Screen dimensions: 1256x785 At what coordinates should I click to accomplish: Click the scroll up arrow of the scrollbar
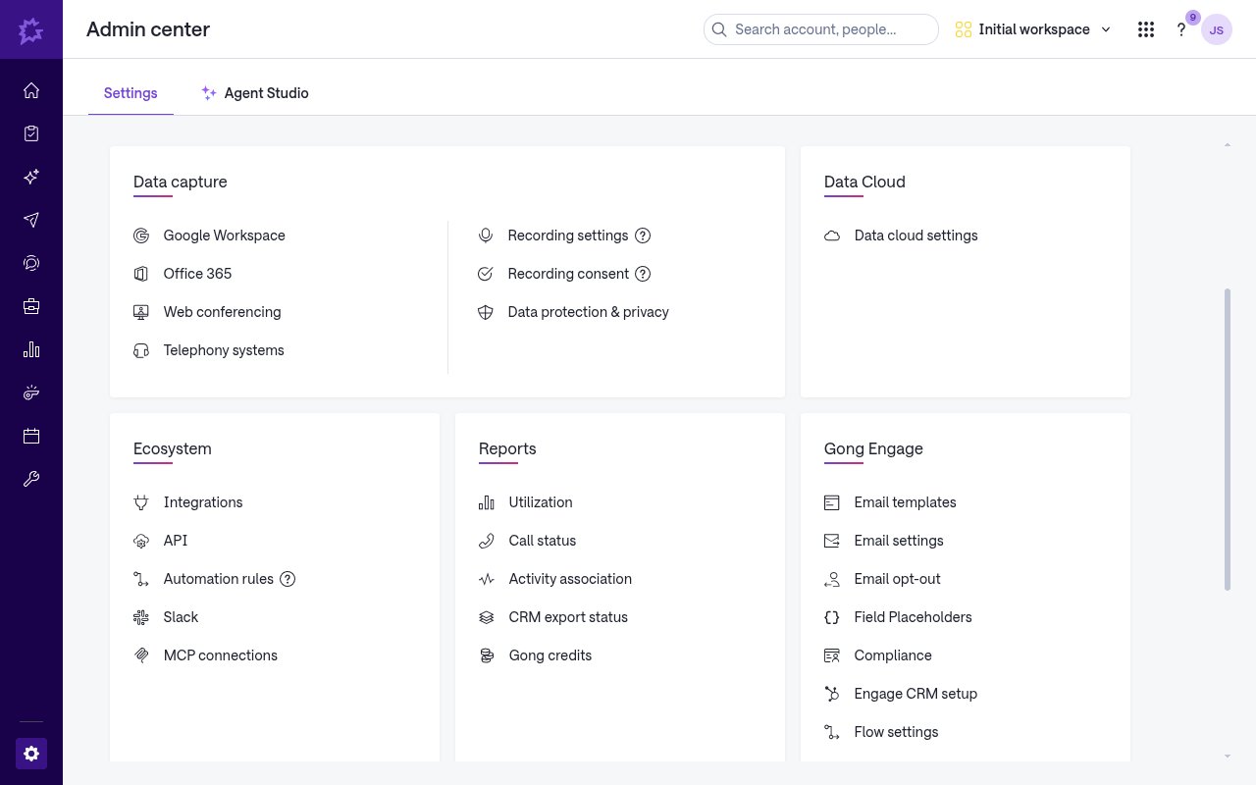1228,145
